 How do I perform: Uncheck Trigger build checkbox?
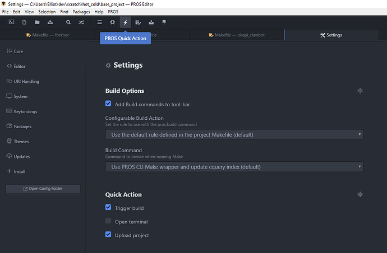pyautogui.click(x=108, y=207)
